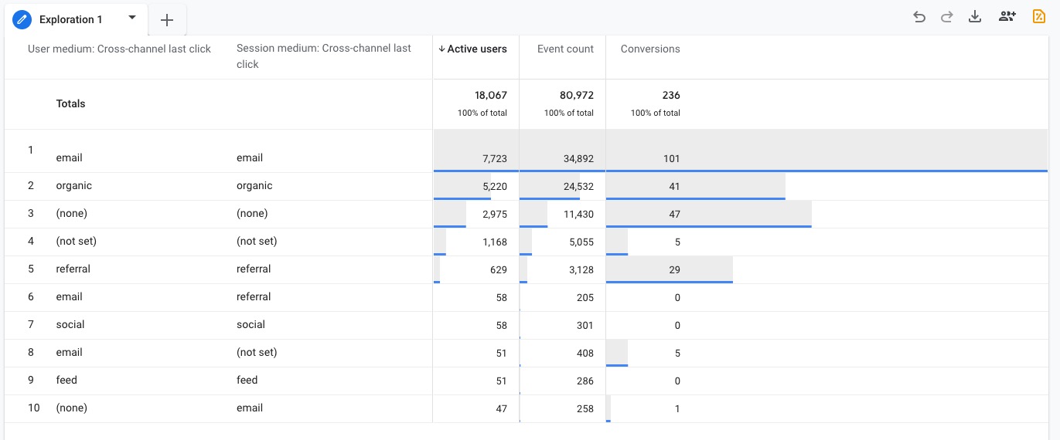This screenshot has height=440, width=1060.
Task: Click session medium (not set) in row 8
Action: [x=257, y=352]
